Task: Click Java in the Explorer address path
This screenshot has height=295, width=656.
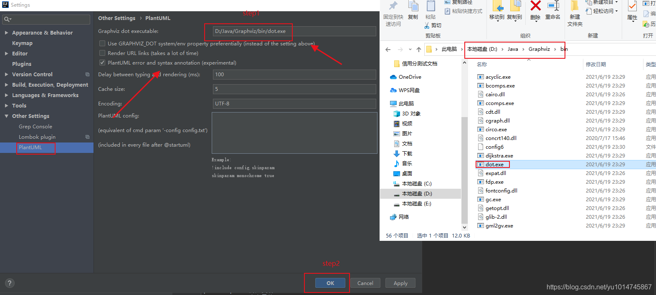Action: click(513, 49)
